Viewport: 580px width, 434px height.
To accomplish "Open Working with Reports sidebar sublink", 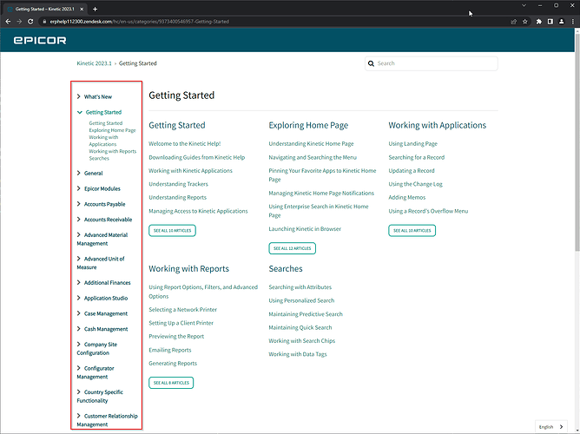I will point(113,151).
